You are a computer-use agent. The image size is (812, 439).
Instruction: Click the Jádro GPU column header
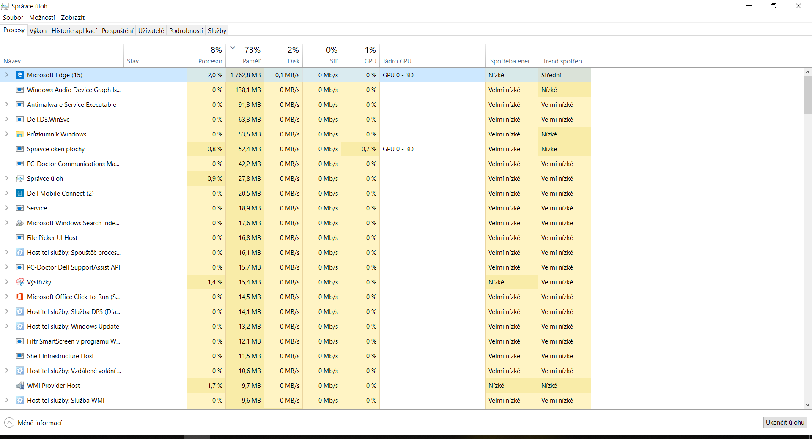pyautogui.click(x=432, y=56)
